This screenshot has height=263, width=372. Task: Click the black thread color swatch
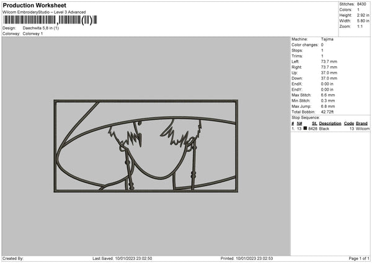pyautogui.click(x=305, y=128)
